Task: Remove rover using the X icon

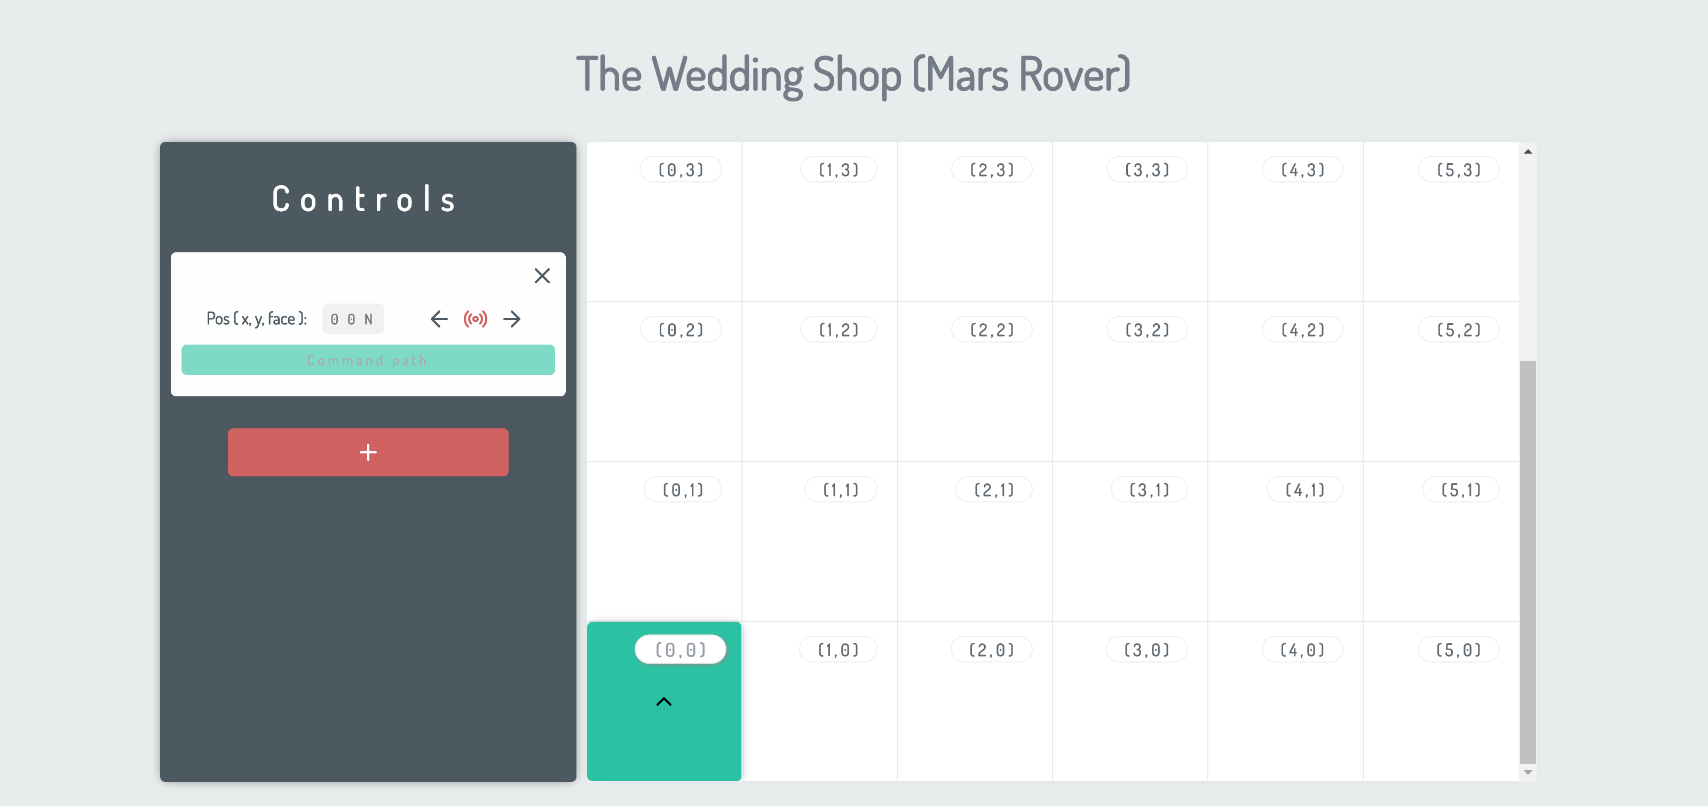Action: 542,276
